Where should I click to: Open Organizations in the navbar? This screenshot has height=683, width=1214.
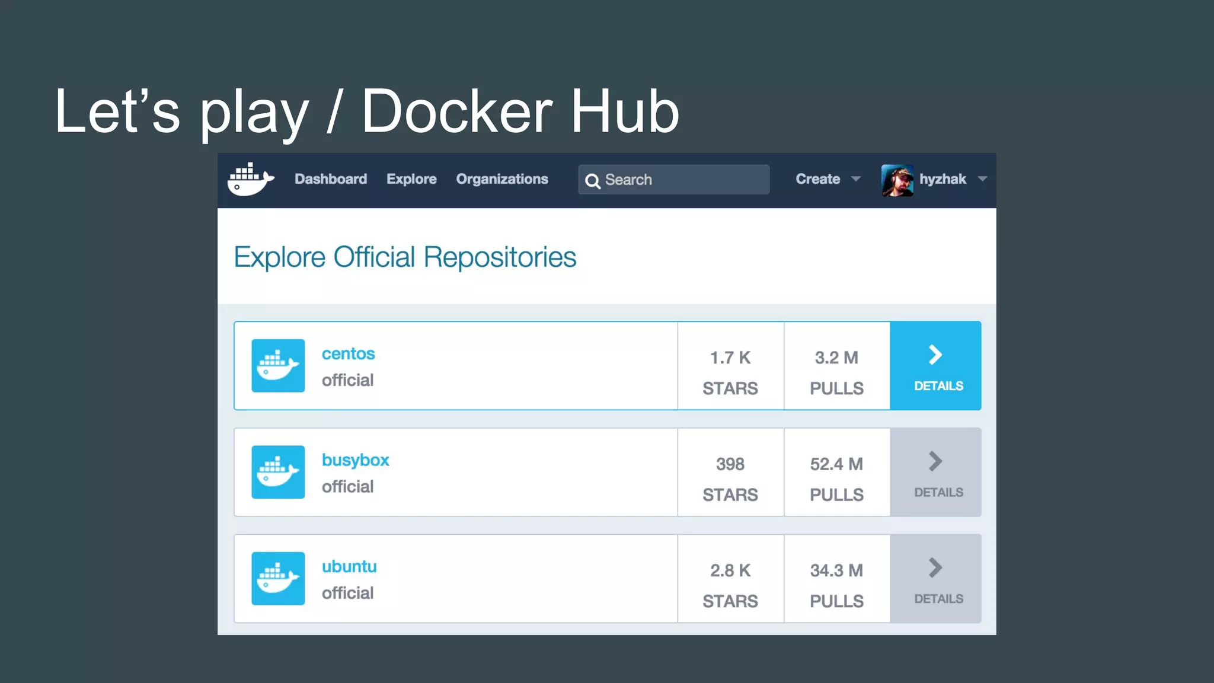[x=502, y=179]
